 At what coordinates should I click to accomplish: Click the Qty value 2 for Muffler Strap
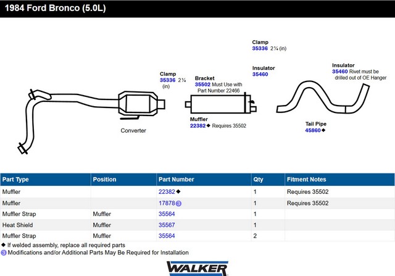[255, 236]
